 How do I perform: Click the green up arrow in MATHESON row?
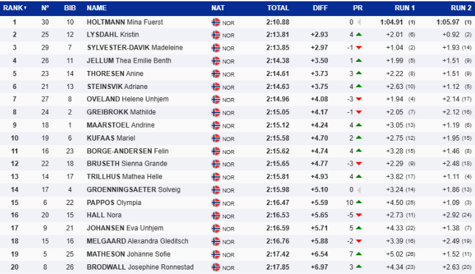click(359, 254)
